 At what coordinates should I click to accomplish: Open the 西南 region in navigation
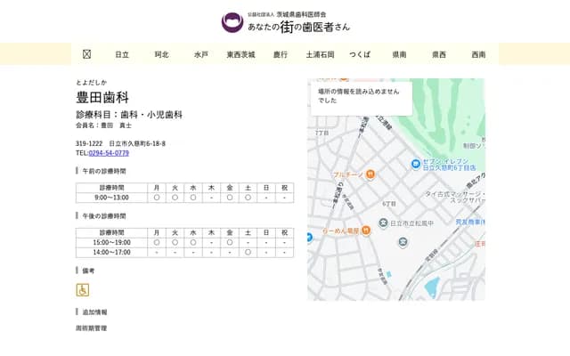pyautogui.click(x=478, y=54)
